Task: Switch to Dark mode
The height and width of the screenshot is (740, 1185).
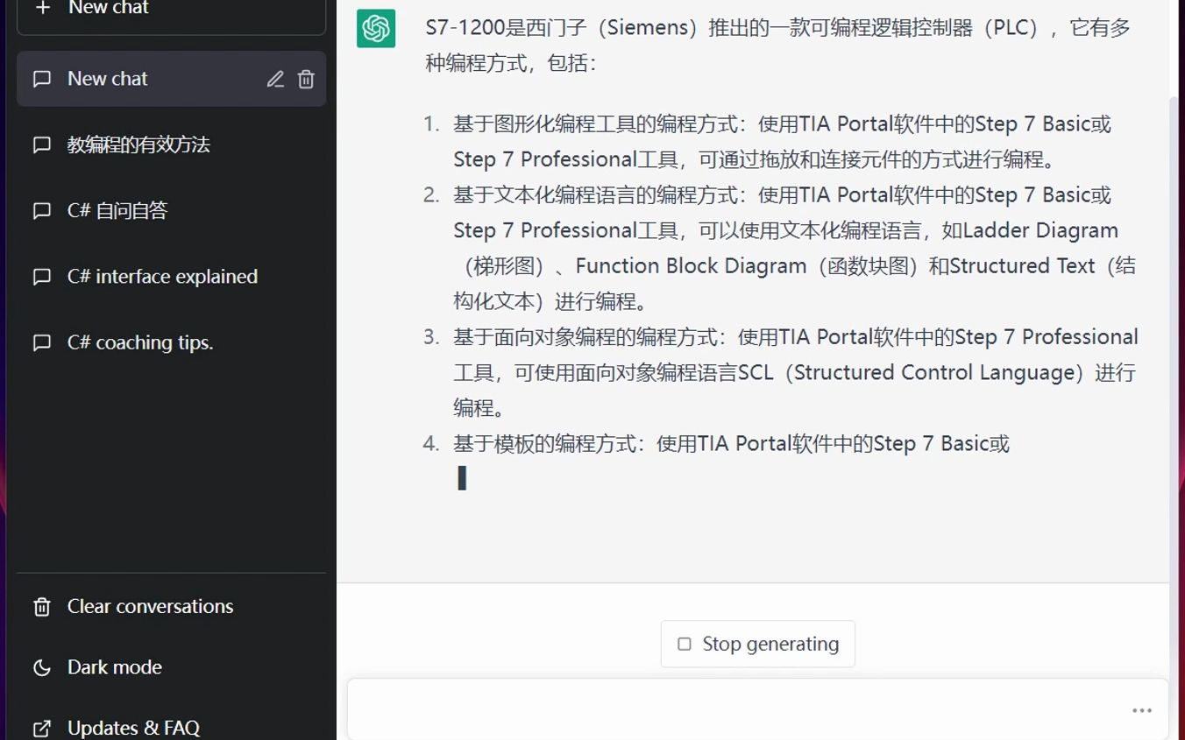Action: 171,668
